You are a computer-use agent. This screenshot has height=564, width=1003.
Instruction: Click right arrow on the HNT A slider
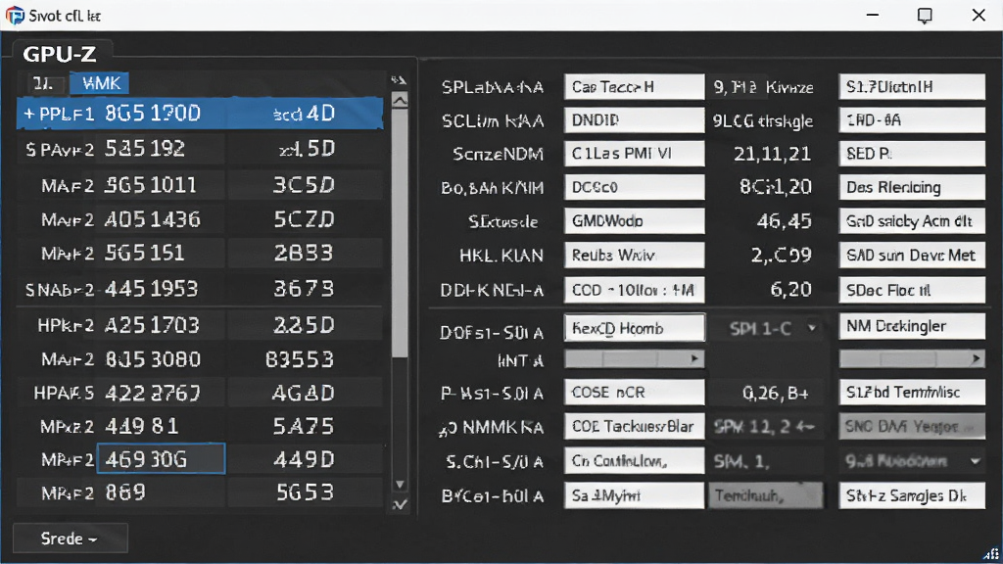(694, 359)
